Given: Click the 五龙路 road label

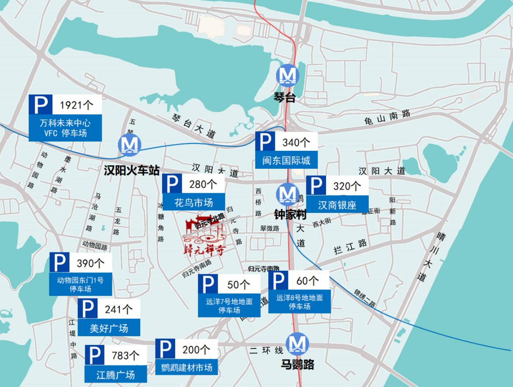Looking at the screenshot, I should pyautogui.click(x=118, y=221).
